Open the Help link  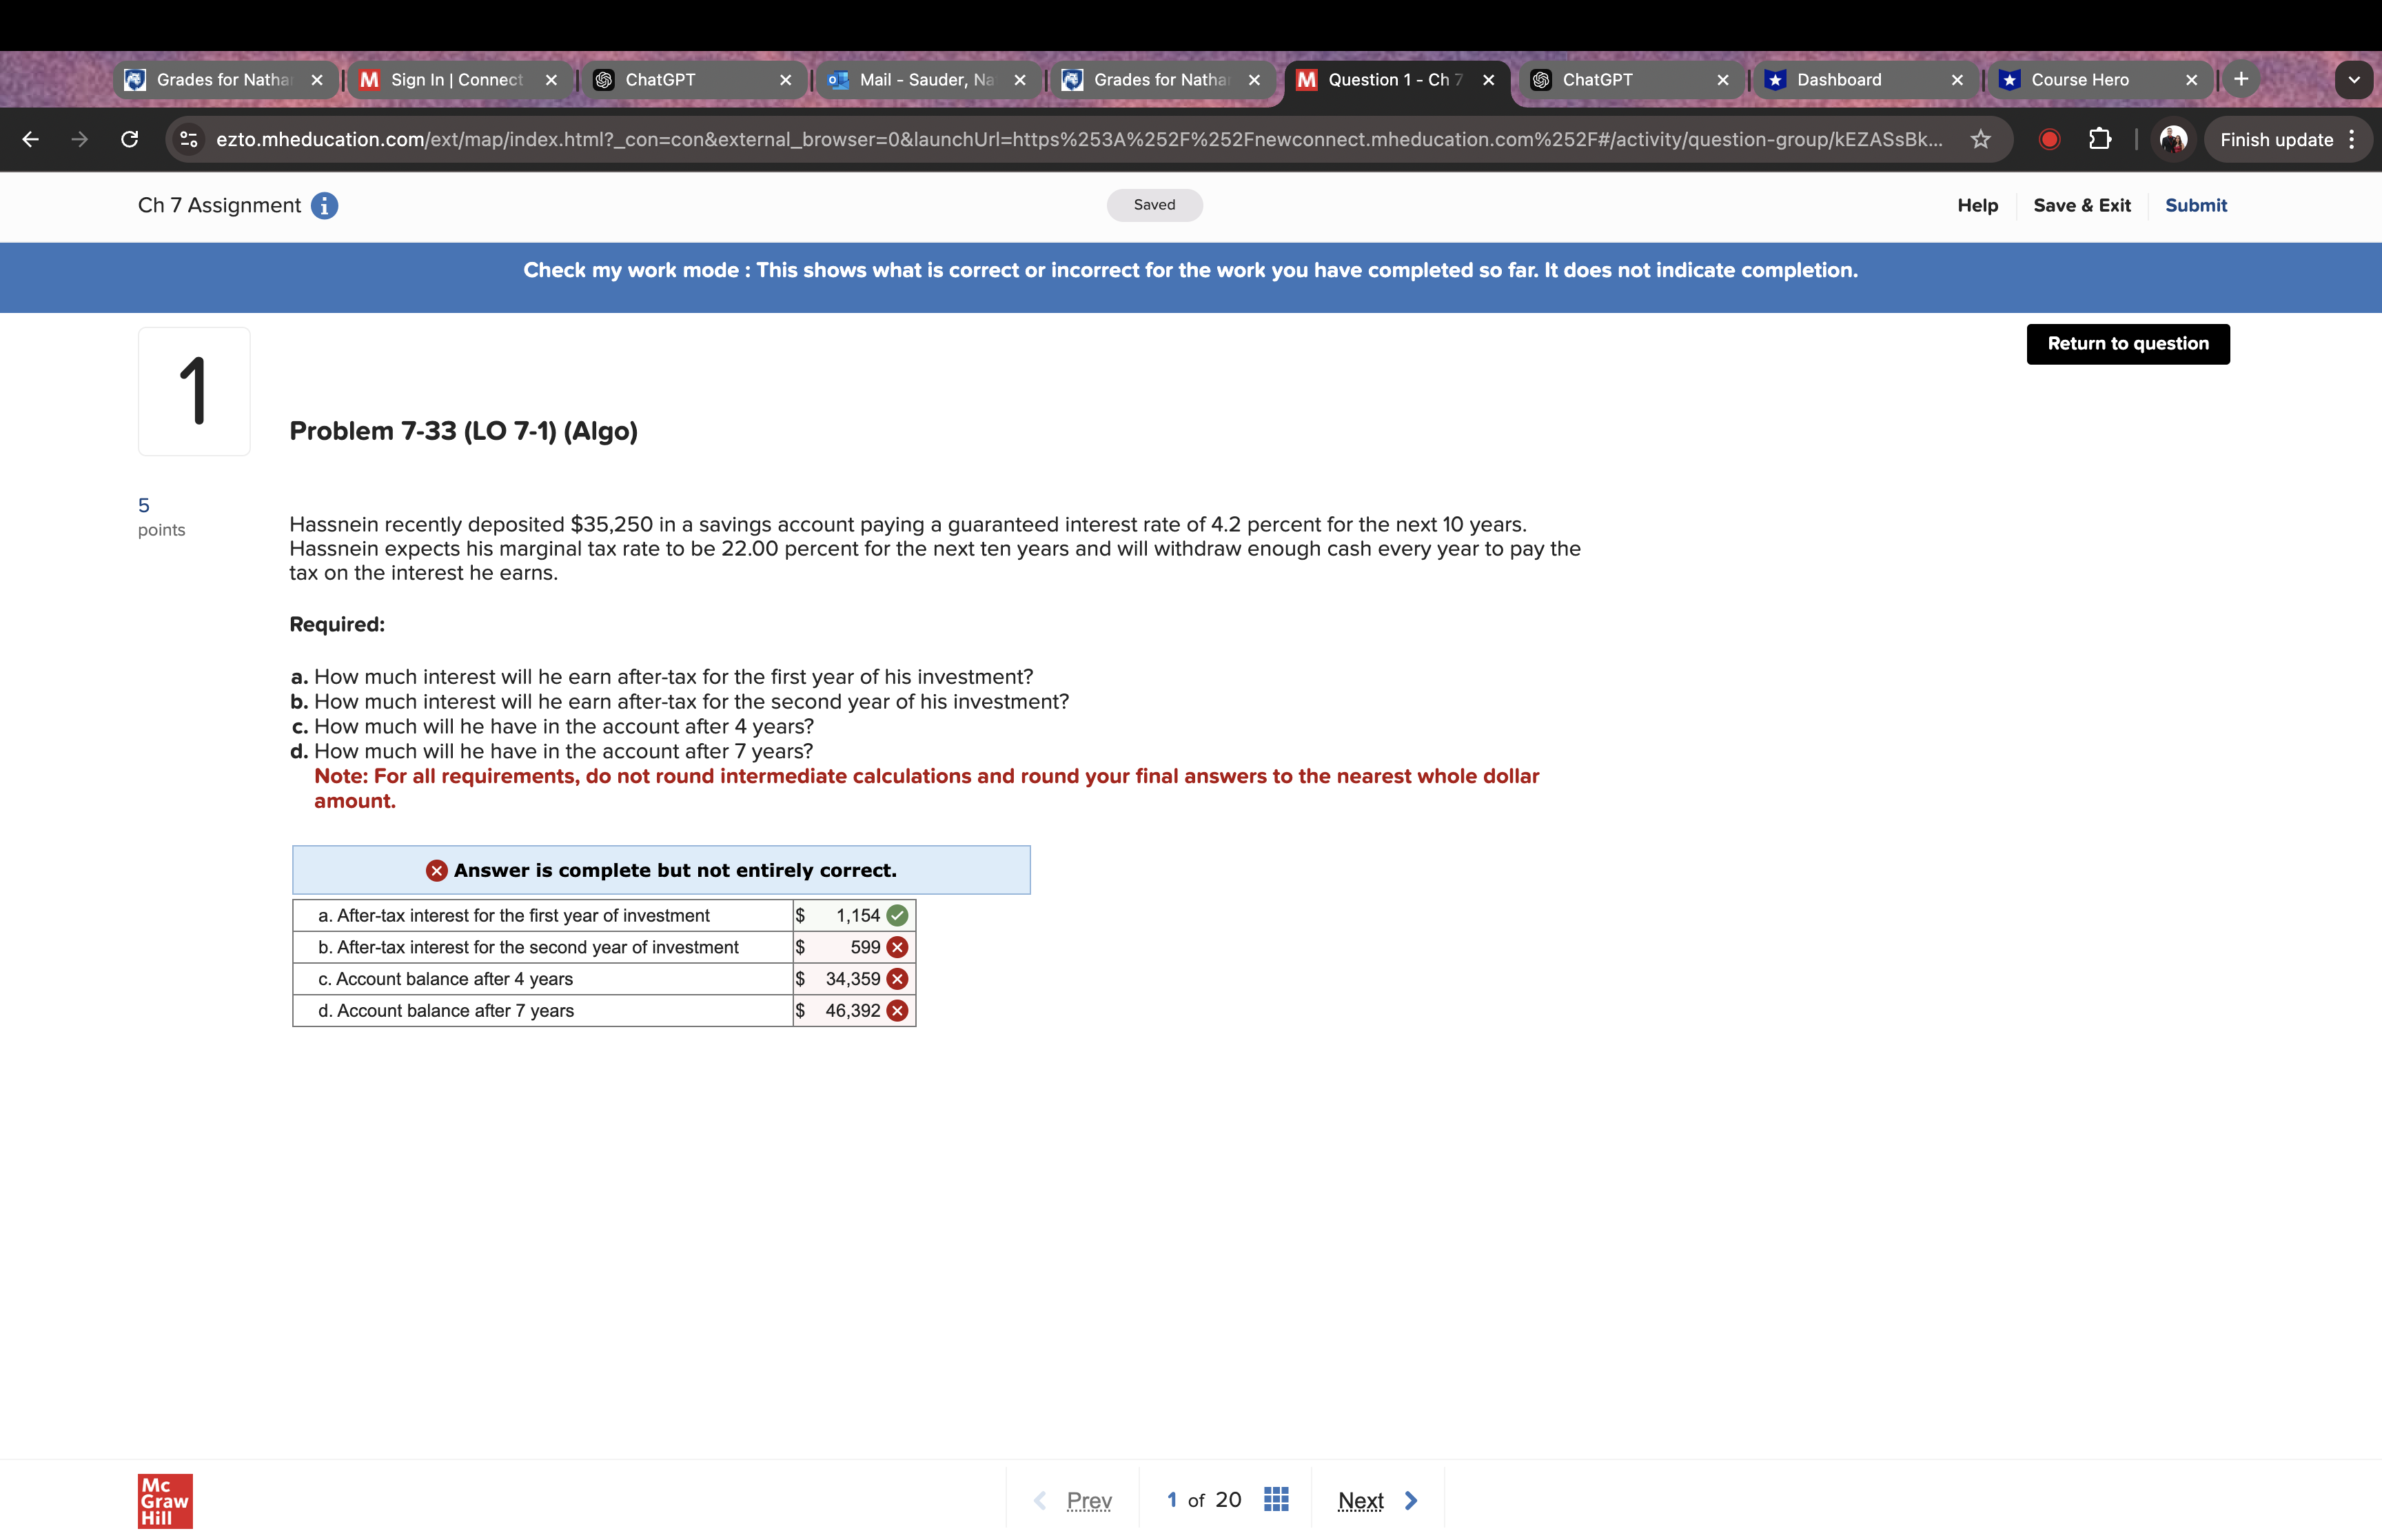pyautogui.click(x=1977, y=206)
